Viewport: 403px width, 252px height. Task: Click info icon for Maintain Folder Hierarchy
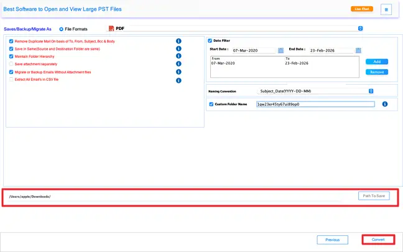(x=178, y=57)
